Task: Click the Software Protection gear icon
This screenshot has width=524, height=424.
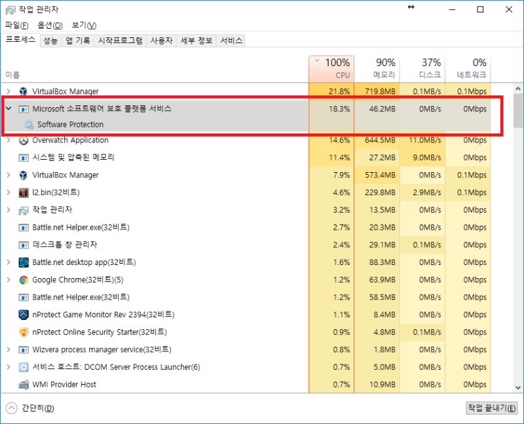Action: (x=28, y=125)
